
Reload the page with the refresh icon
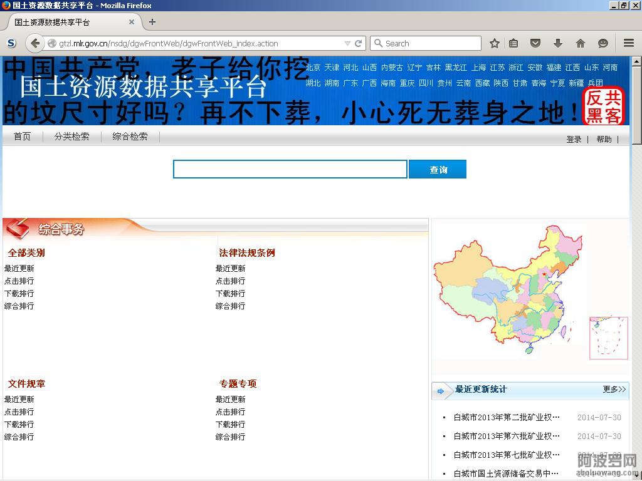tap(359, 43)
